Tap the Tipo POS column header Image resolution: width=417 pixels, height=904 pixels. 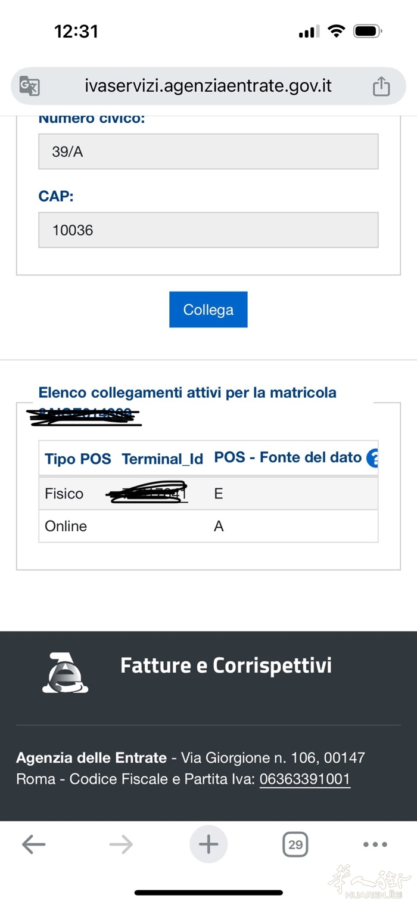click(78, 459)
